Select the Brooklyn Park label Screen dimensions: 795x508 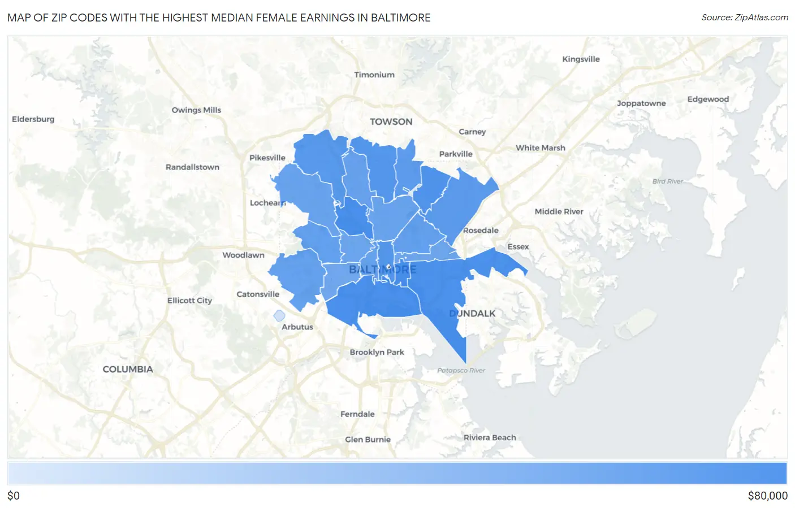point(377,353)
